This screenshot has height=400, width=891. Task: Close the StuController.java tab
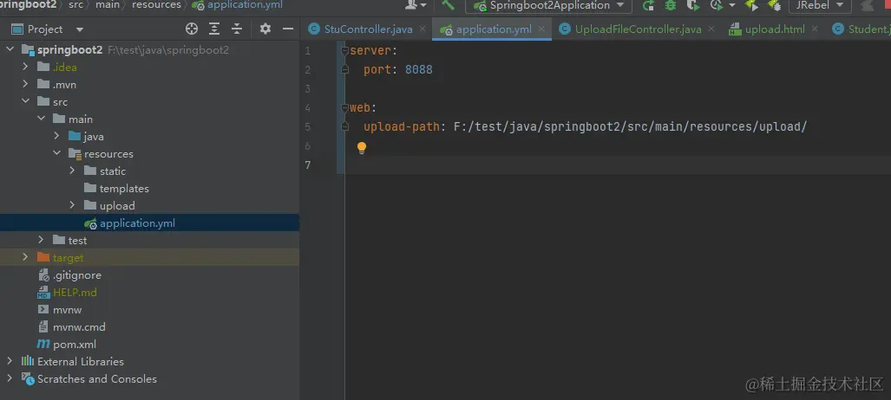423,29
